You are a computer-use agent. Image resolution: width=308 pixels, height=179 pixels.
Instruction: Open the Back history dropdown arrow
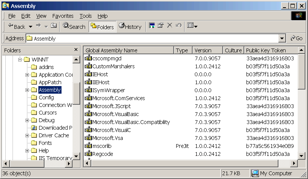click(x=30, y=27)
